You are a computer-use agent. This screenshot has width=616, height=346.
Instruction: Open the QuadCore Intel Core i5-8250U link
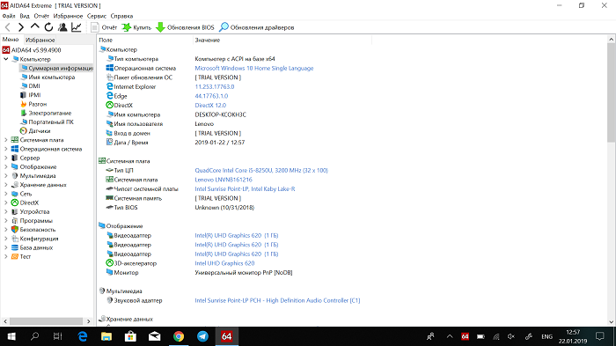(x=261, y=170)
